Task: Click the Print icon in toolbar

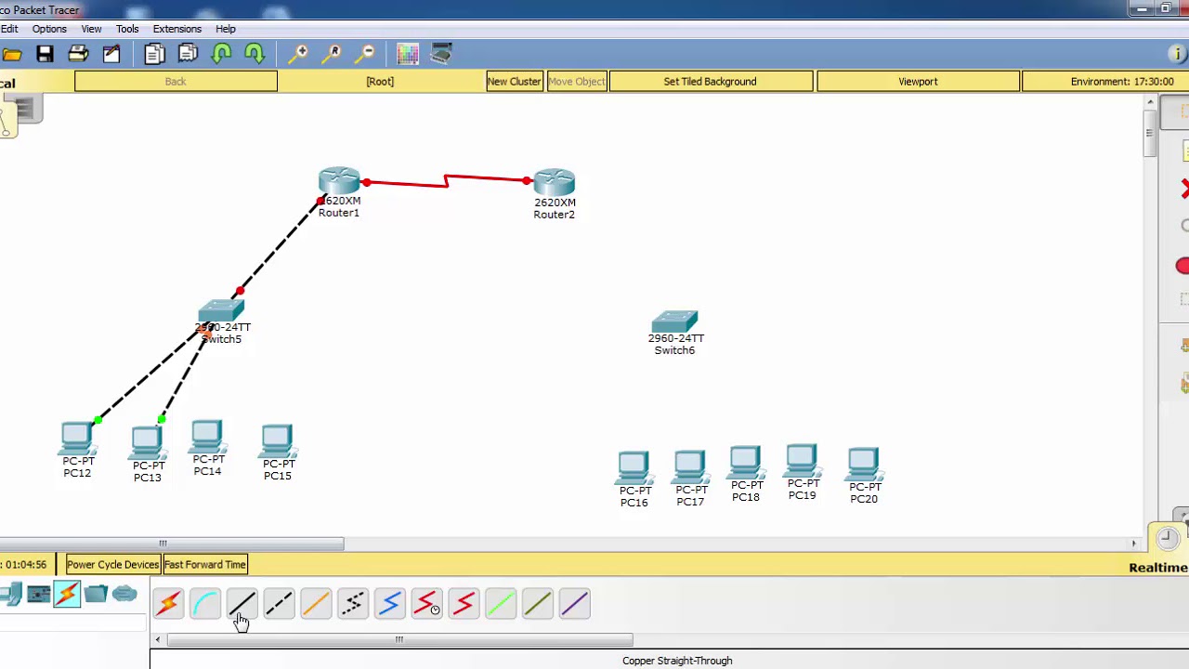Action: tap(78, 54)
